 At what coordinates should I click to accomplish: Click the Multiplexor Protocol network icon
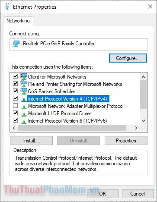(24, 107)
